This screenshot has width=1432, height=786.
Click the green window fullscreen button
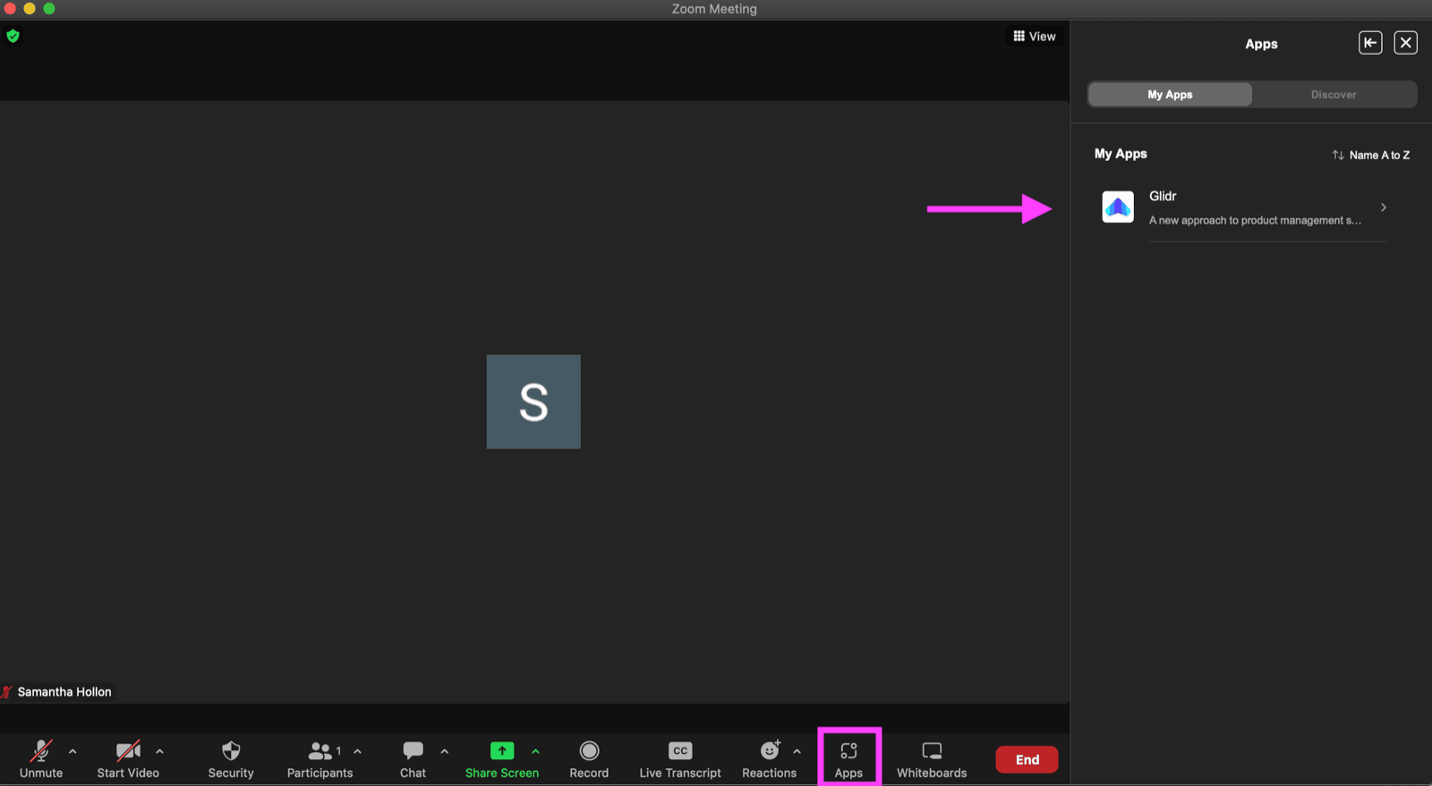[49, 8]
